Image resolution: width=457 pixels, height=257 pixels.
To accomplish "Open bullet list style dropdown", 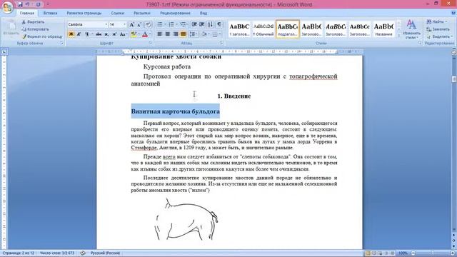I will (165, 24).
